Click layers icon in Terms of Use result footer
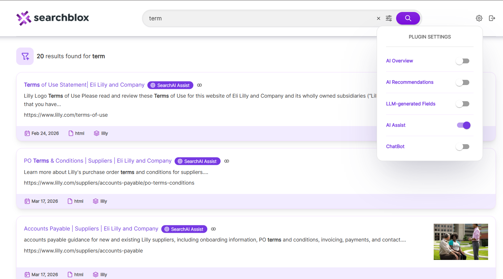The image size is (503, 279). pyautogui.click(x=97, y=133)
